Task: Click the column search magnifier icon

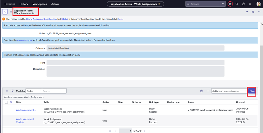Action: pyautogui.click(x=11, y=102)
